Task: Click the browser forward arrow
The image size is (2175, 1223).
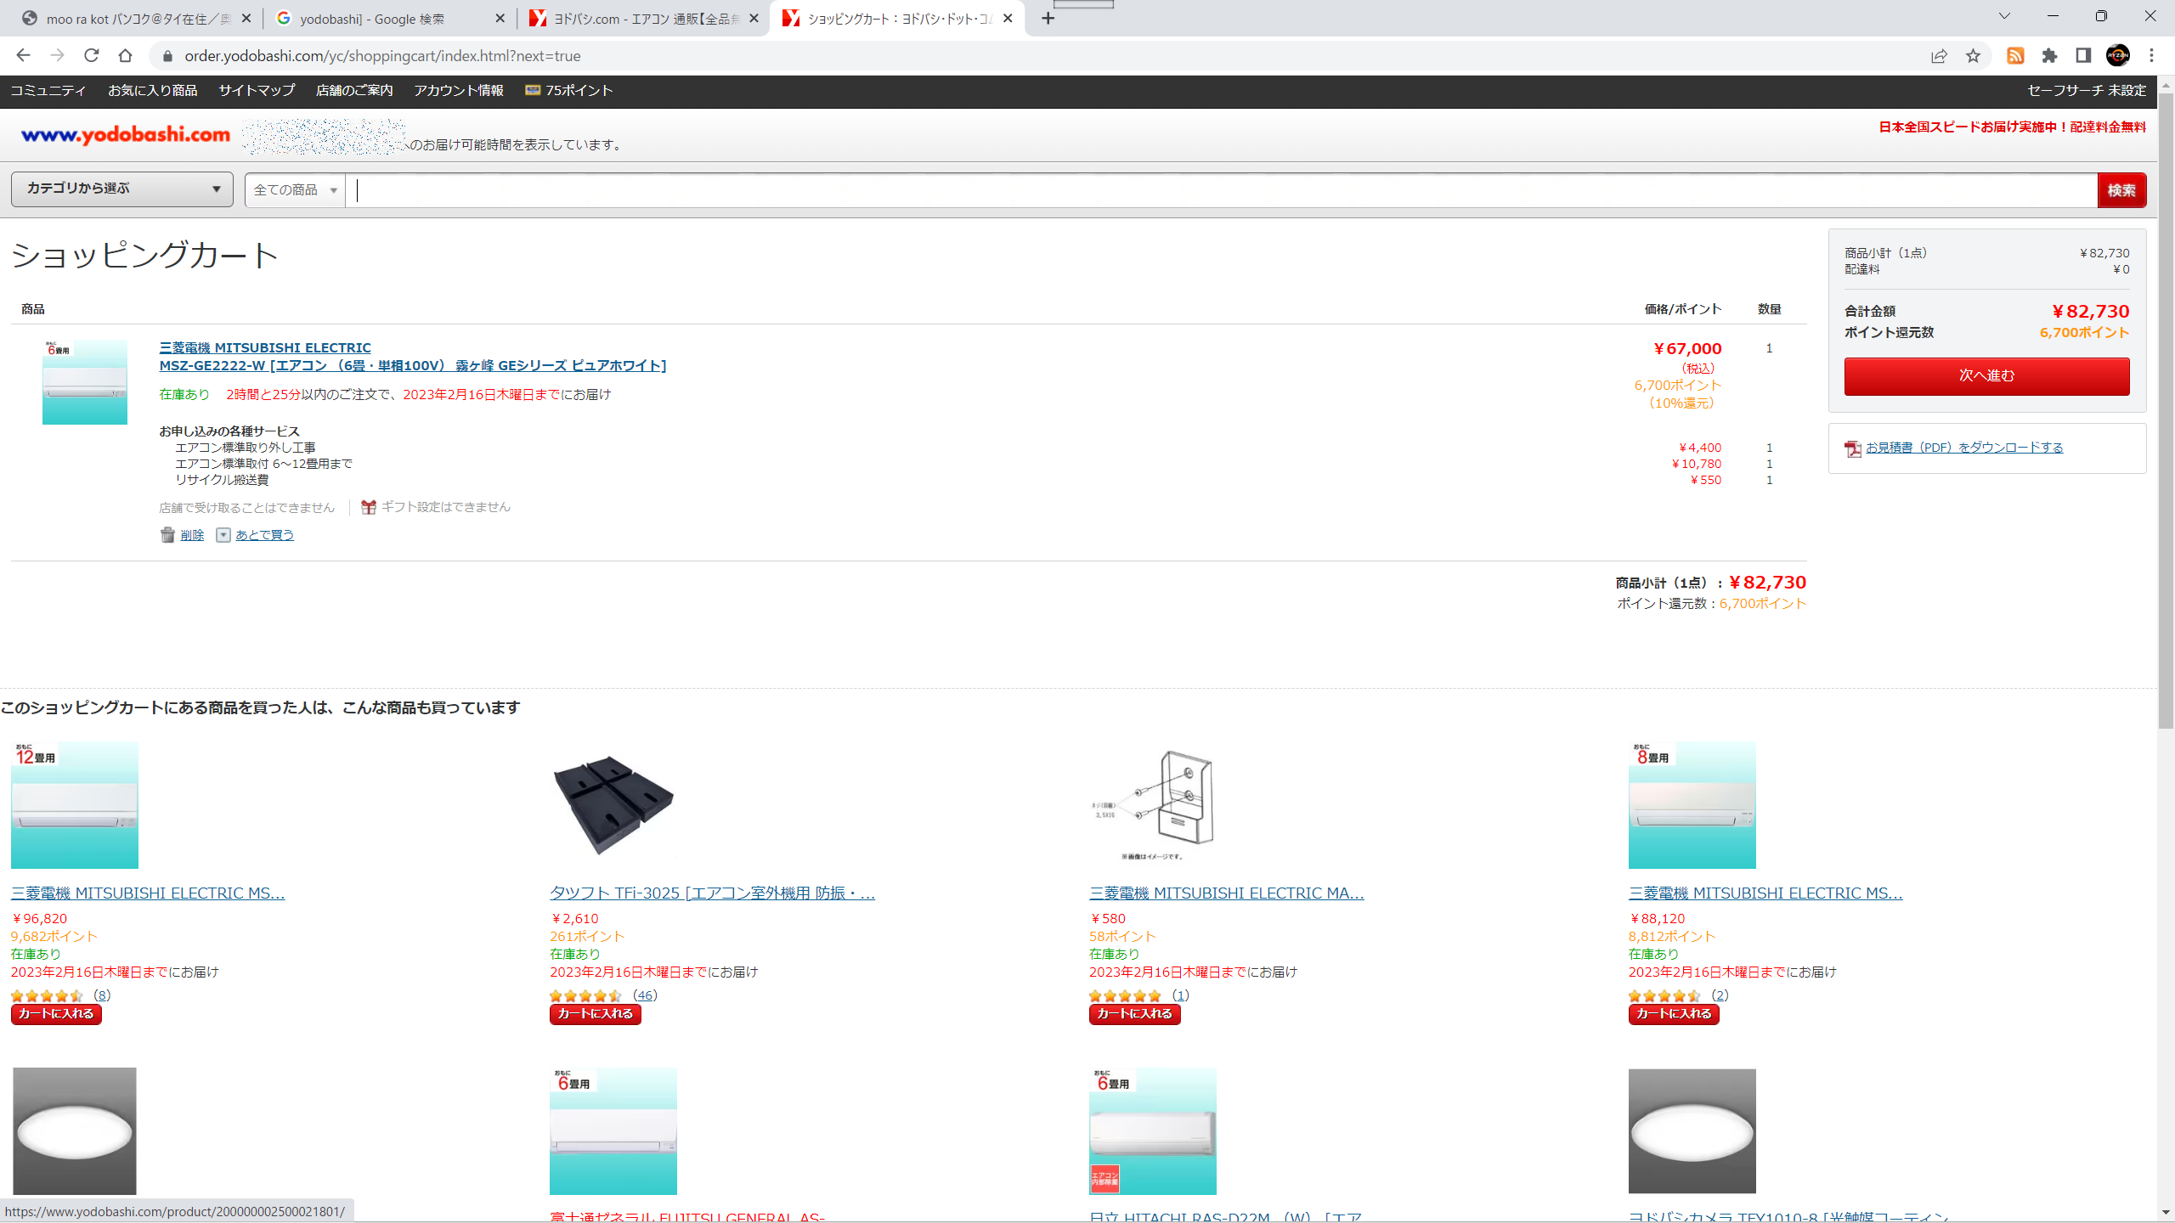Action: coord(57,56)
